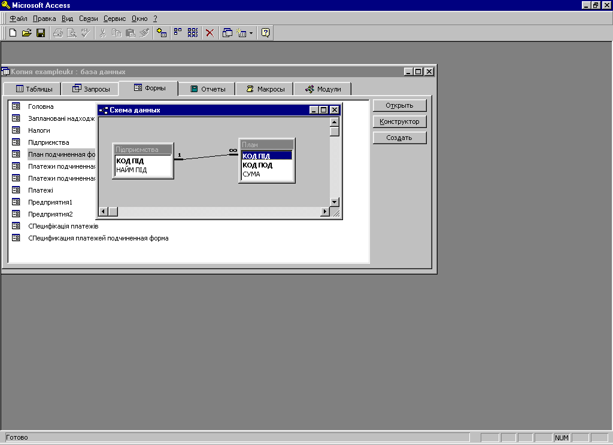Image resolution: width=613 pixels, height=445 pixels.
Task: Select the Предприятия2 form
Action: pyautogui.click(x=50, y=214)
